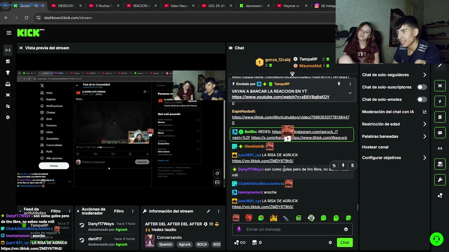Click the toomymenon username in chat
449x252 pixels.
250,192
